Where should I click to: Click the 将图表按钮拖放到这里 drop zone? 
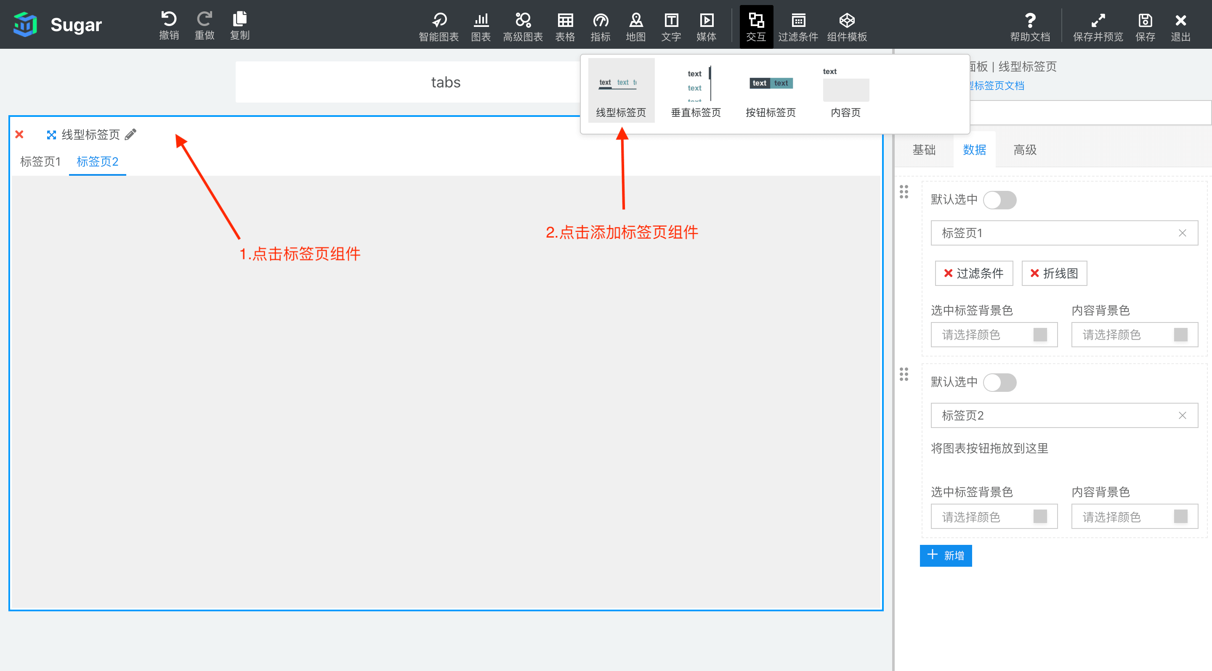(989, 448)
